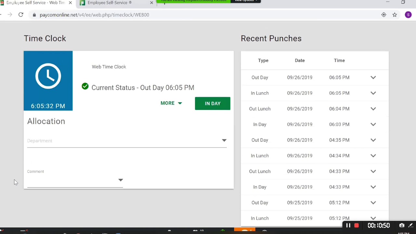Image resolution: width=416 pixels, height=234 pixels.
Task: Click the Time Clock heading
Action: (x=45, y=38)
